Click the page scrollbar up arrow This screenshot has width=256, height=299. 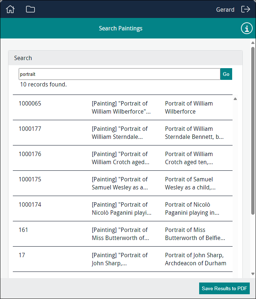click(x=253, y=43)
